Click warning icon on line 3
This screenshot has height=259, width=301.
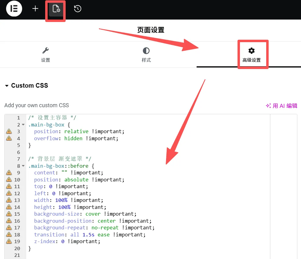9,131
